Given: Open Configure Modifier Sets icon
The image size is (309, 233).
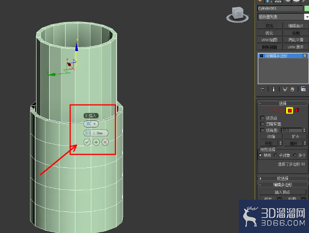Looking at the screenshot, I should pyautogui.click(x=303, y=89).
